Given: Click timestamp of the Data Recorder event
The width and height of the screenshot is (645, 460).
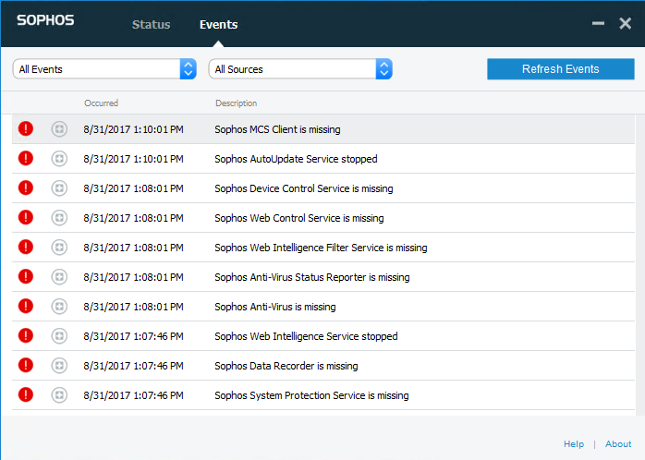Looking at the screenshot, I should tap(133, 366).
